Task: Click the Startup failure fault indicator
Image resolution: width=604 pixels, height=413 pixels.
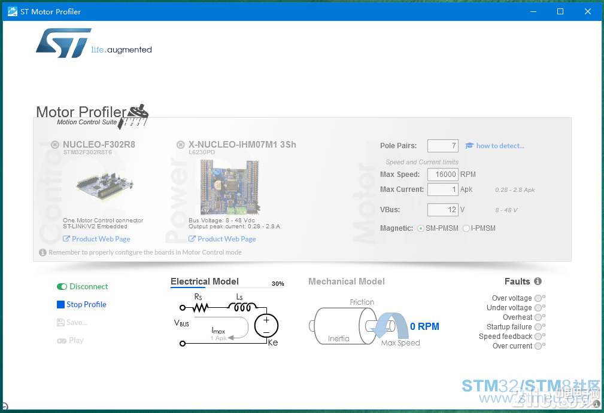Action: pyautogui.click(x=538, y=327)
